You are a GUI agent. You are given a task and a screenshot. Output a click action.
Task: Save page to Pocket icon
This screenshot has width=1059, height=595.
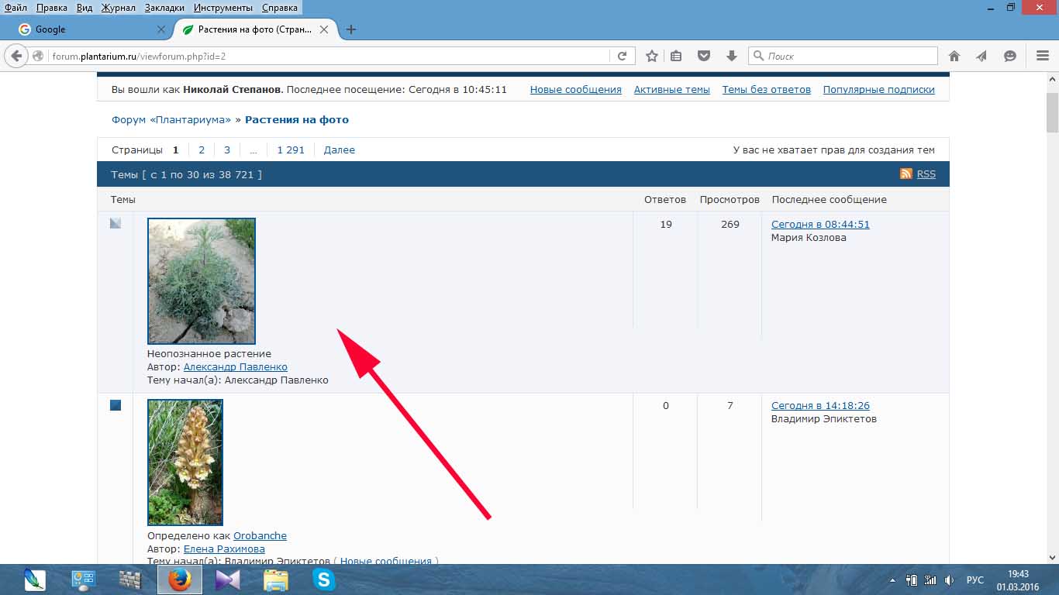[704, 56]
